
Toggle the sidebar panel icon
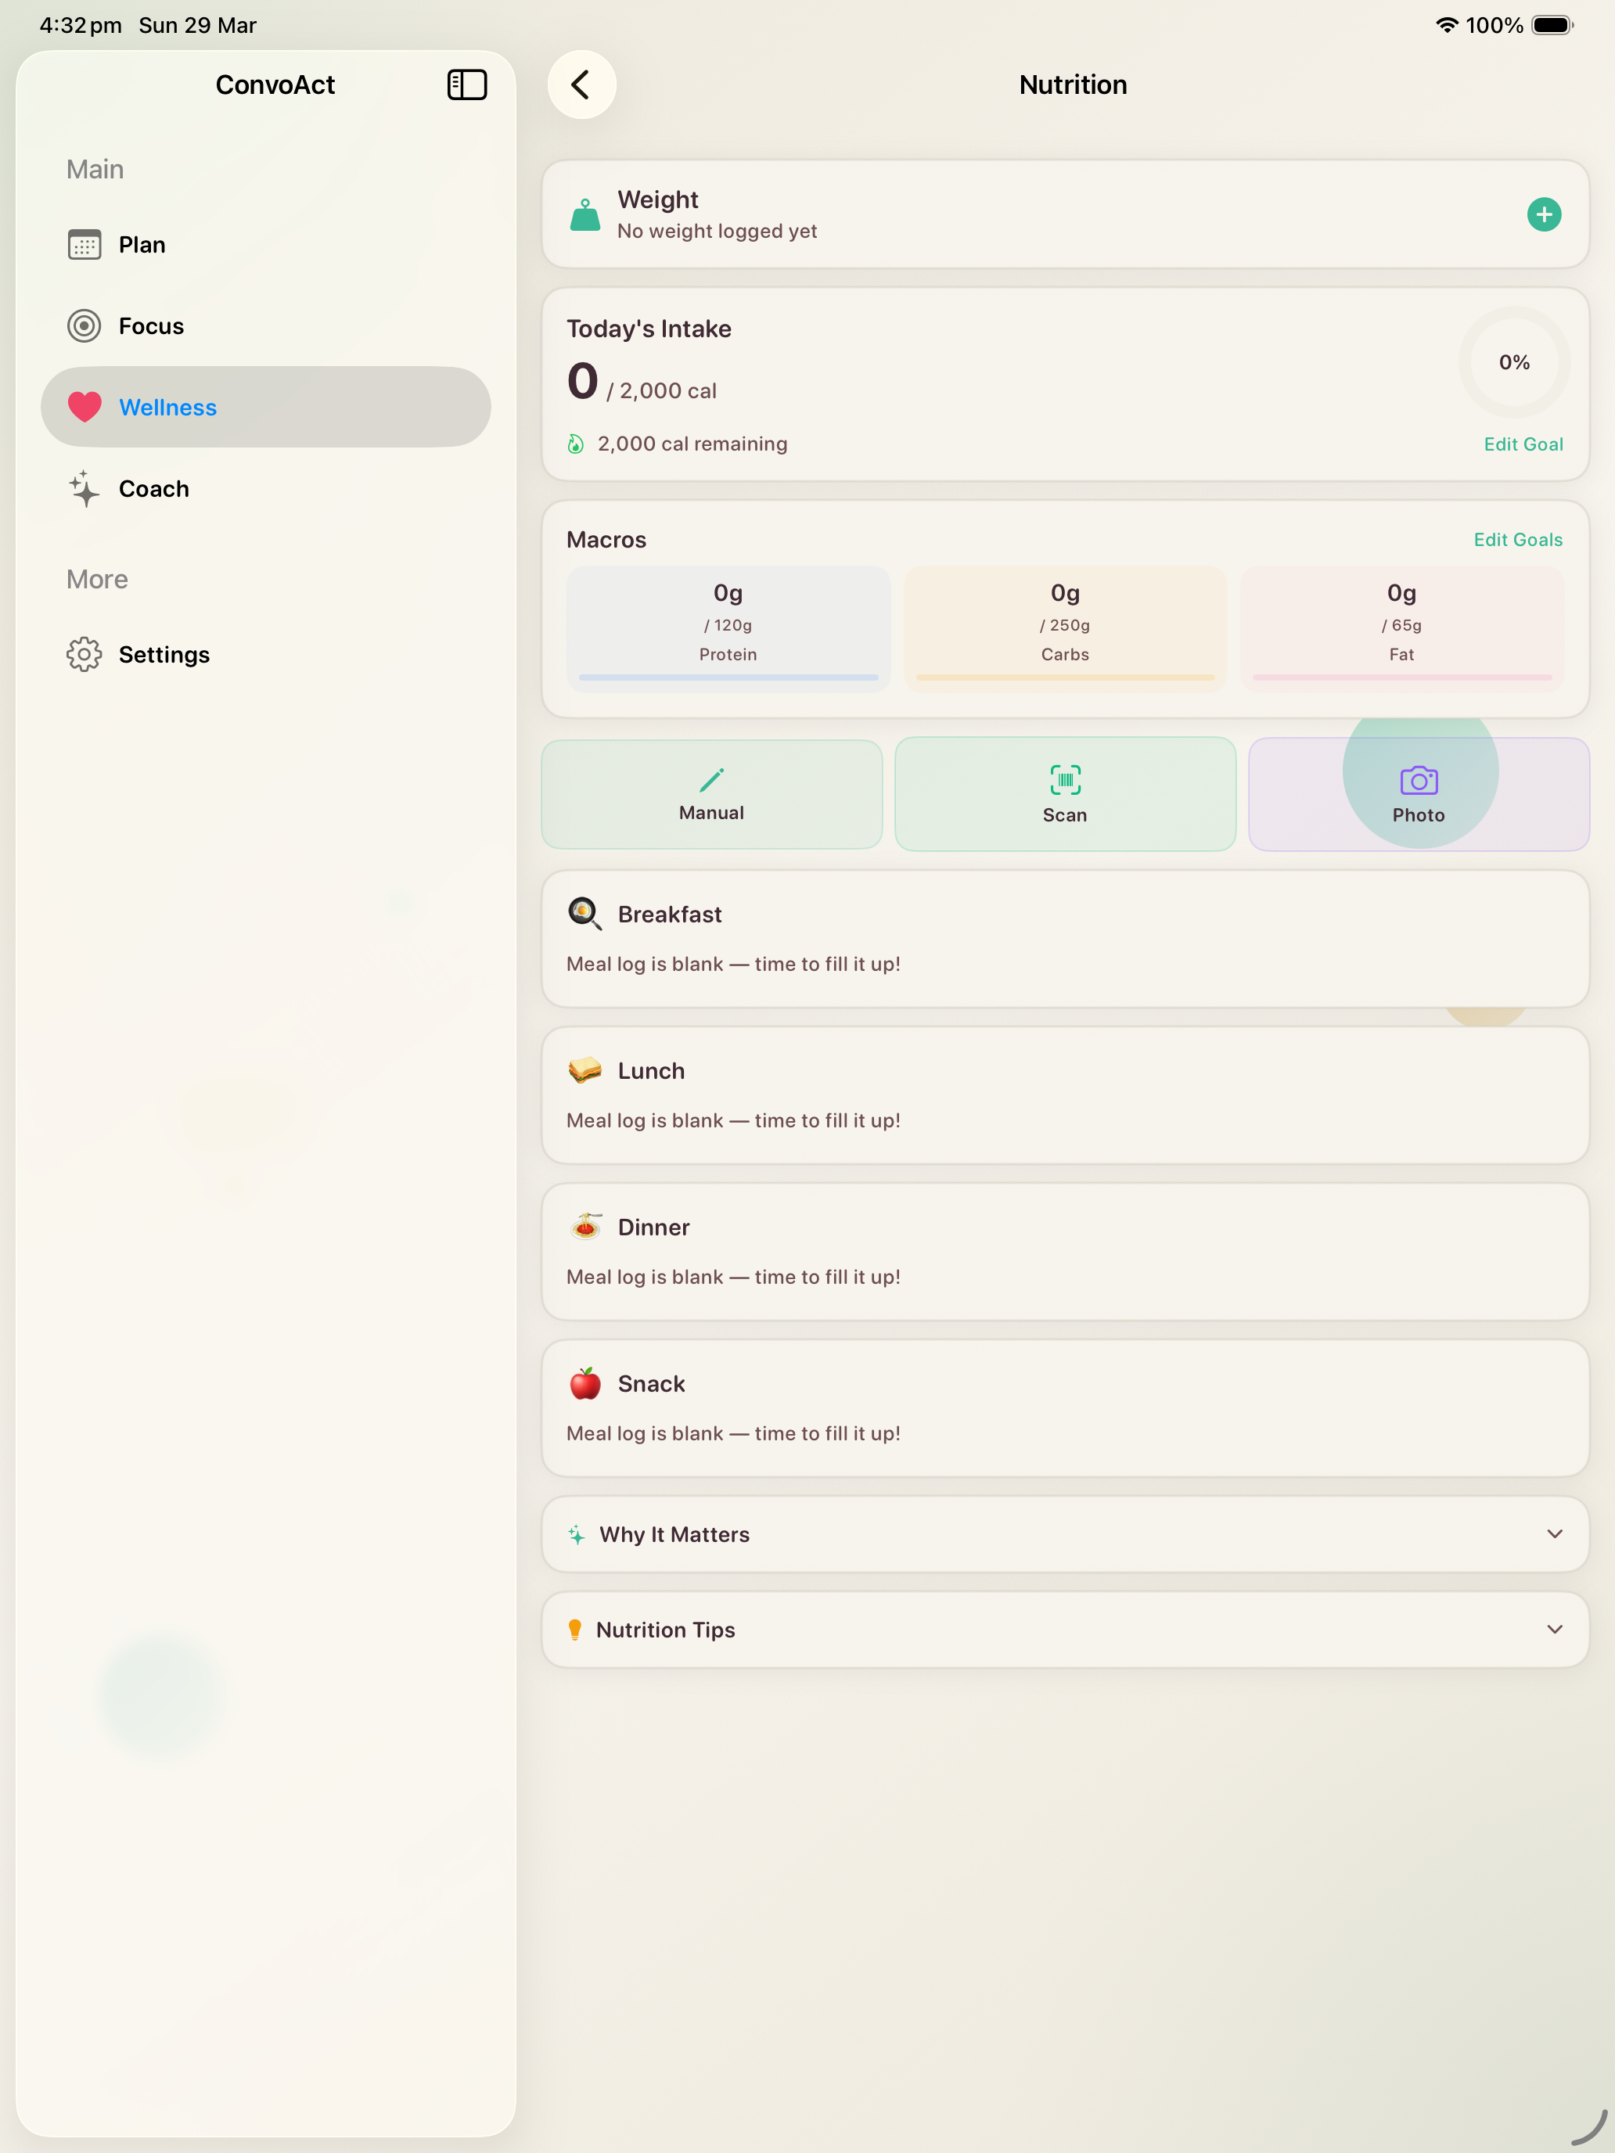pyautogui.click(x=466, y=84)
